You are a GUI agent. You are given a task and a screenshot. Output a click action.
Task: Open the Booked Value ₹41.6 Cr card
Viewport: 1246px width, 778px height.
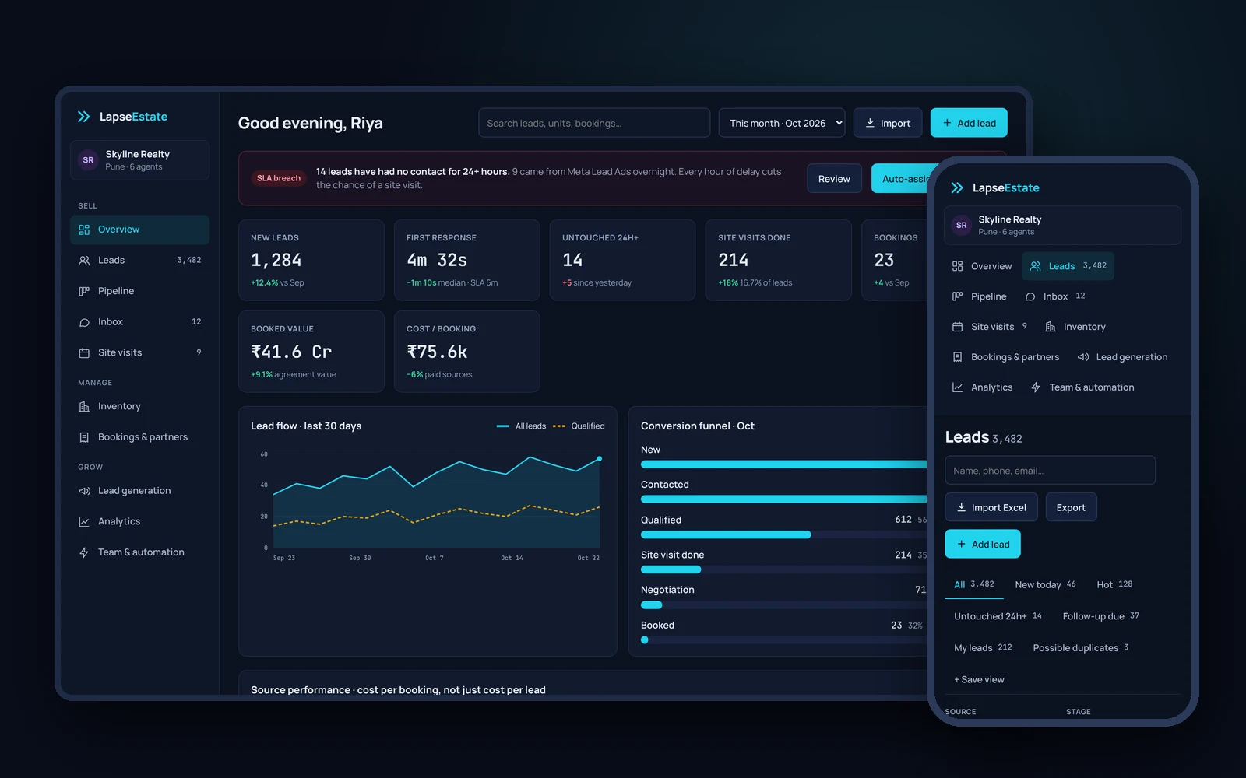click(311, 352)
